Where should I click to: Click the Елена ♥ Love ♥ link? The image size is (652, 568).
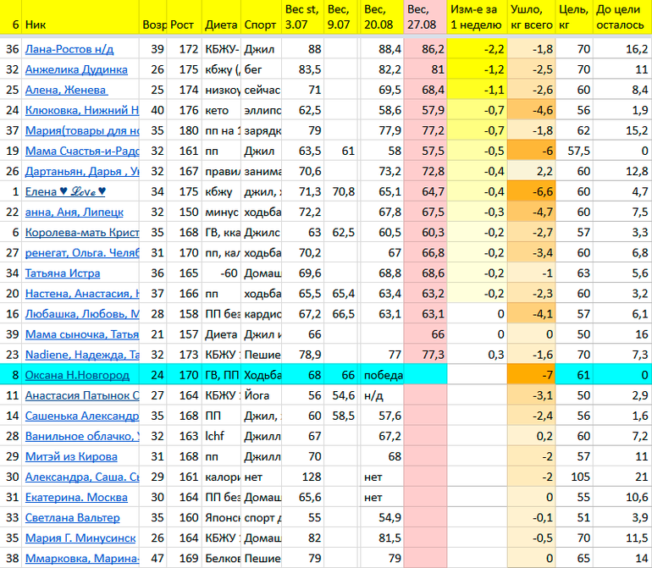click(x=66, y=191)
